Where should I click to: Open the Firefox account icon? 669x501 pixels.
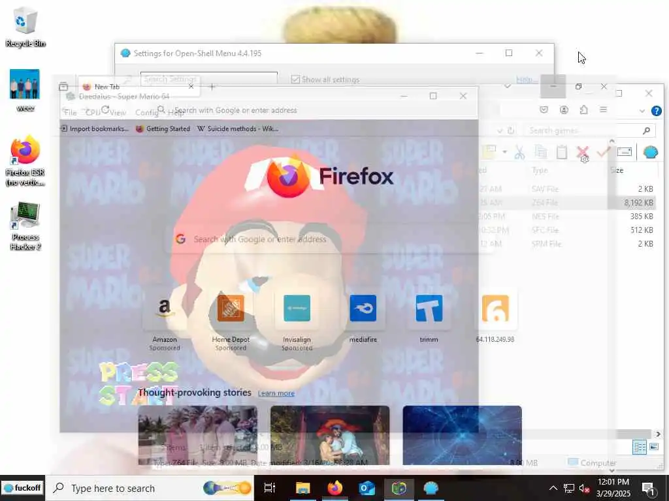(564, 110)
